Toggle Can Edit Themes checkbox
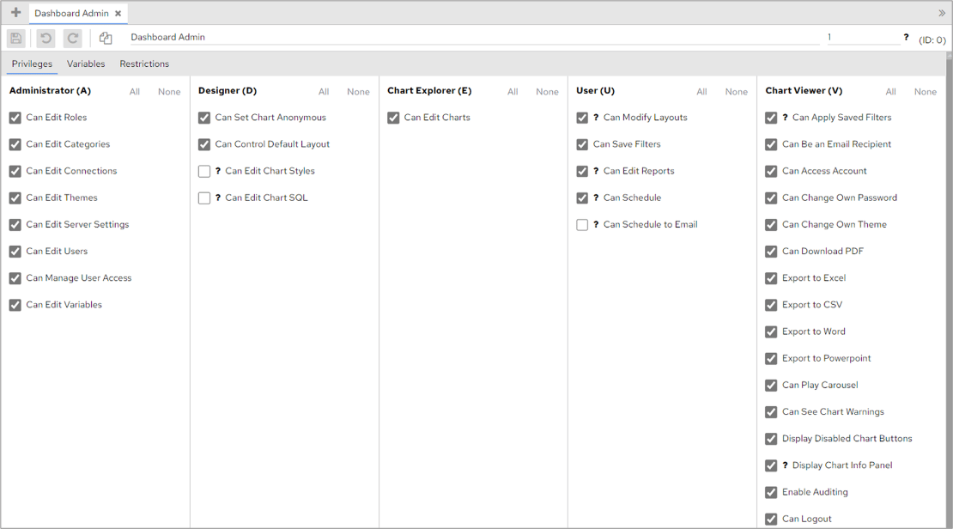 coord(15,198)
